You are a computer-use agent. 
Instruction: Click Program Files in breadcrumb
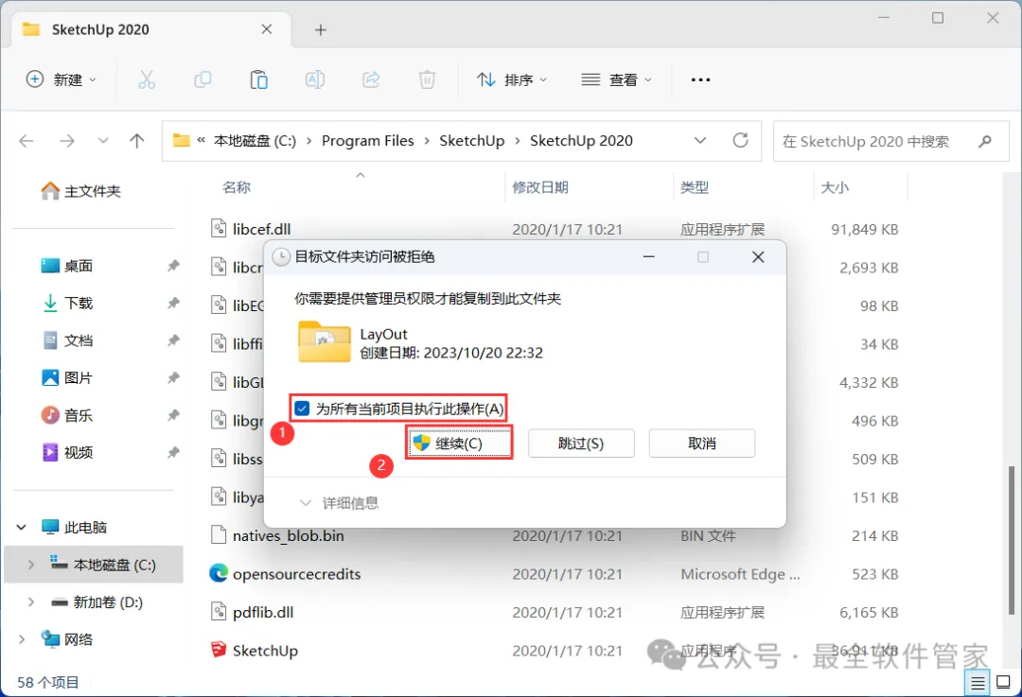[367, 141]
